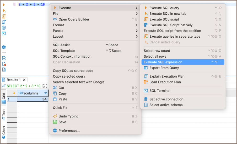
Task: Switch to Text view of results
Action: [x=4, y=115]
